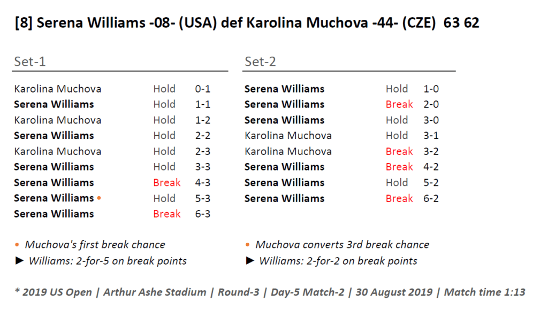Click the red Break label at 4-3
This screenshot has width=548, height=317.
pos(166,183)
